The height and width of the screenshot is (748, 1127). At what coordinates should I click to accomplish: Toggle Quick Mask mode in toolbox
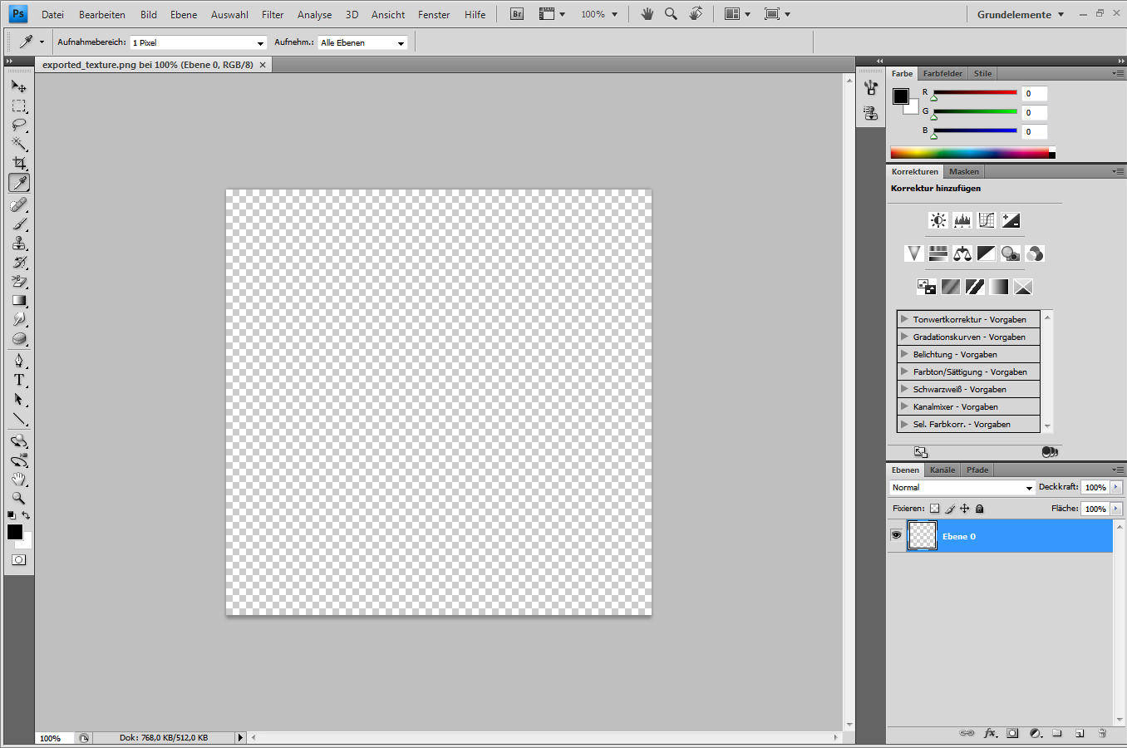click(x=18, y=560)
